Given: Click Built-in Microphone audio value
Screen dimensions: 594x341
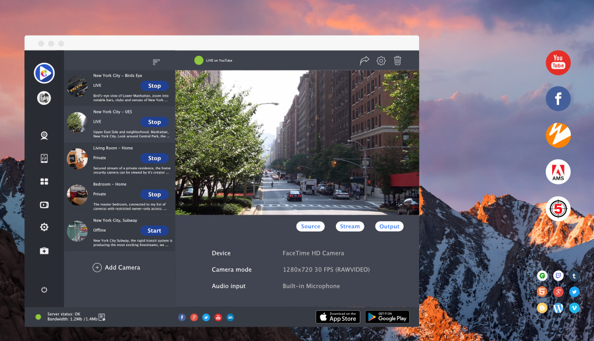Looking at the screenshot, I should [x=311, y=286].
